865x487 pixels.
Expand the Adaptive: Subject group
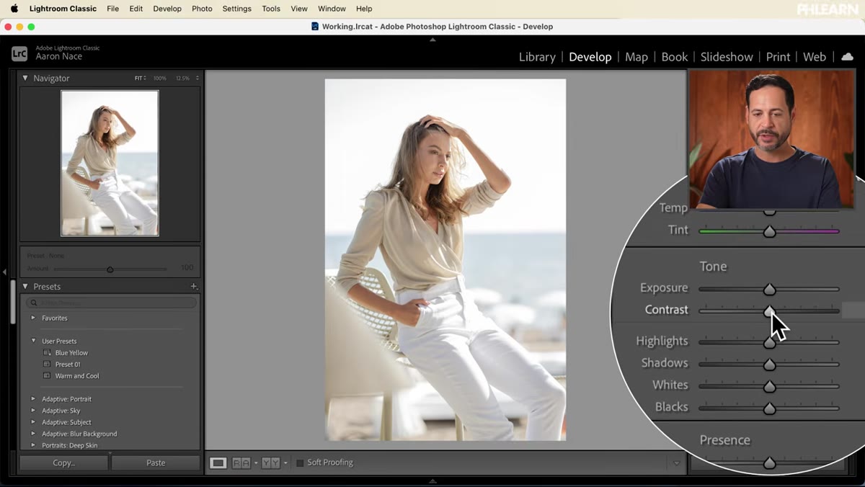coord(33,422)
